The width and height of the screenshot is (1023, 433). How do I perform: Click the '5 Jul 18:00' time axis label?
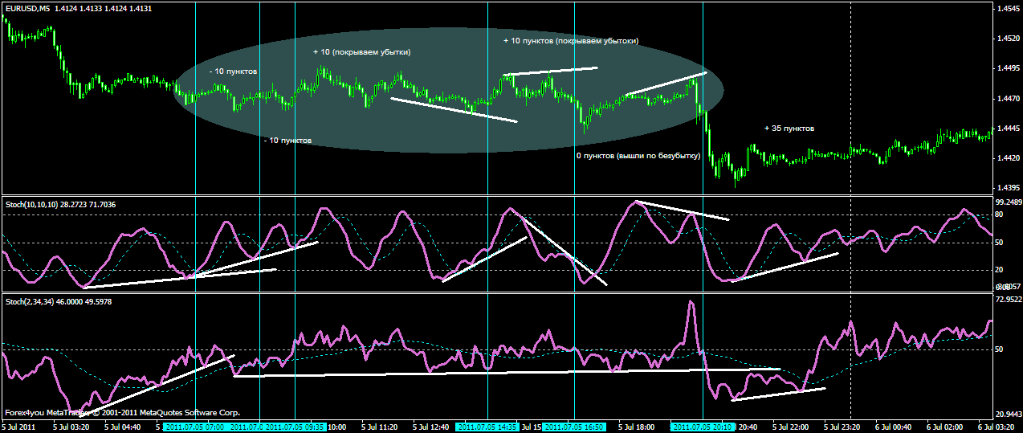tap(638, 427)
